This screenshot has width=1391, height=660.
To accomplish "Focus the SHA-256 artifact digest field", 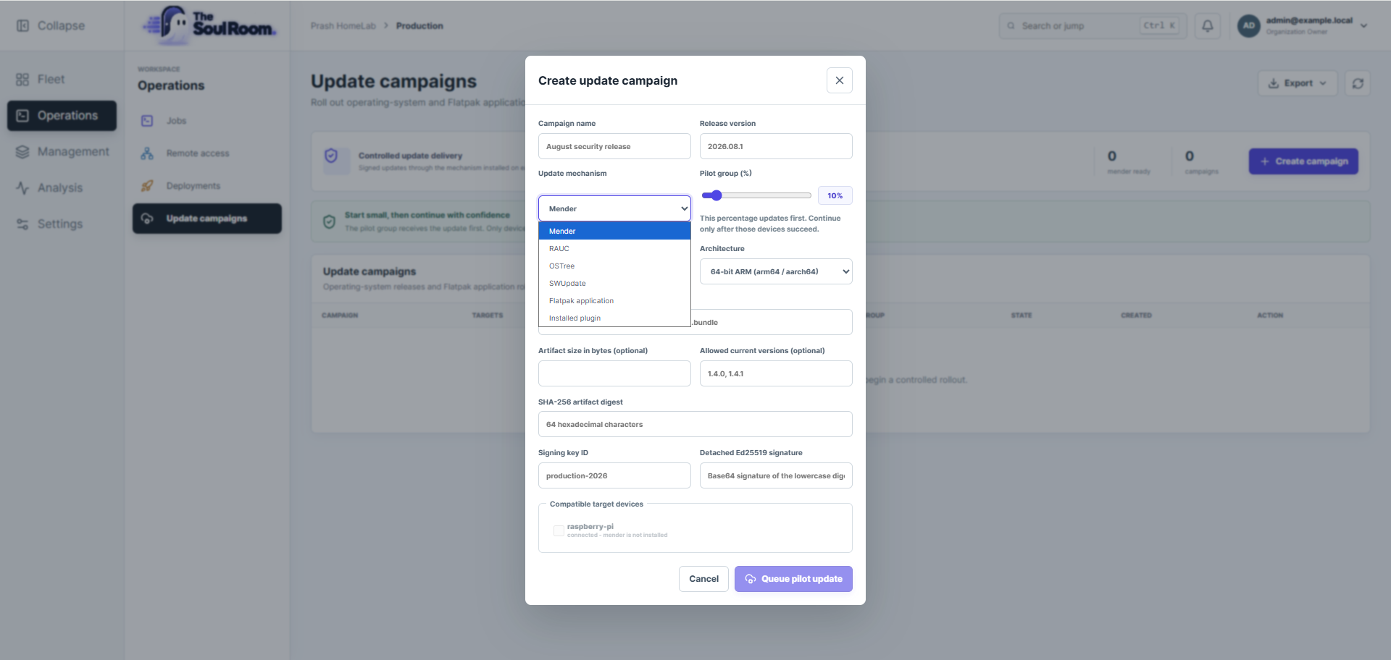I will (x=695, y=424).
